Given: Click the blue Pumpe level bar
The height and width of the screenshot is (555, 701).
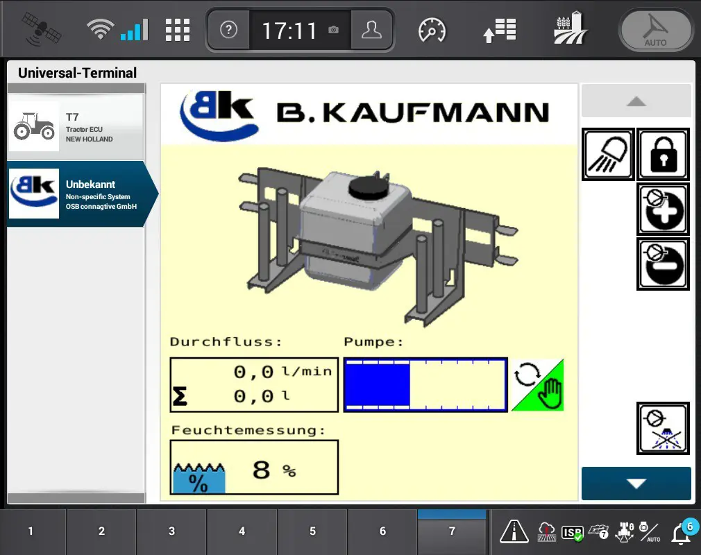Looking at the screenshot, I should pyautogui.click(x=425, y=385).
